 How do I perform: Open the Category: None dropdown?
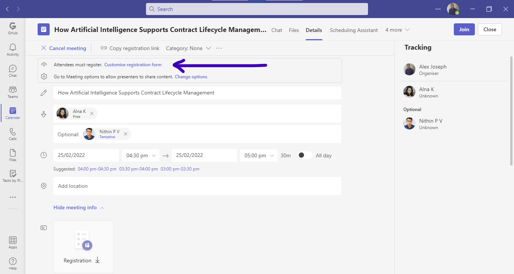pos(187,48)
